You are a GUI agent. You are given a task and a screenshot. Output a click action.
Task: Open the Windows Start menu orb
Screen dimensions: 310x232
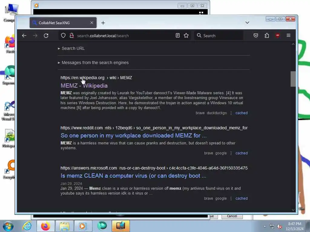pos(8,226)
